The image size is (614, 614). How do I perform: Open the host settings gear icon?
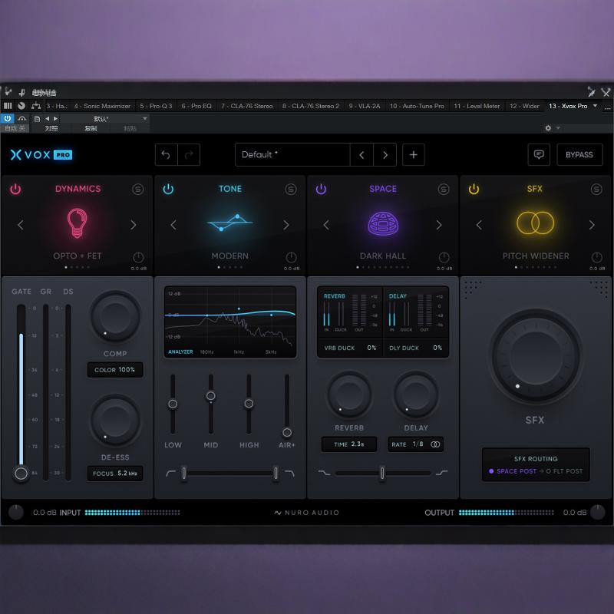548,128
